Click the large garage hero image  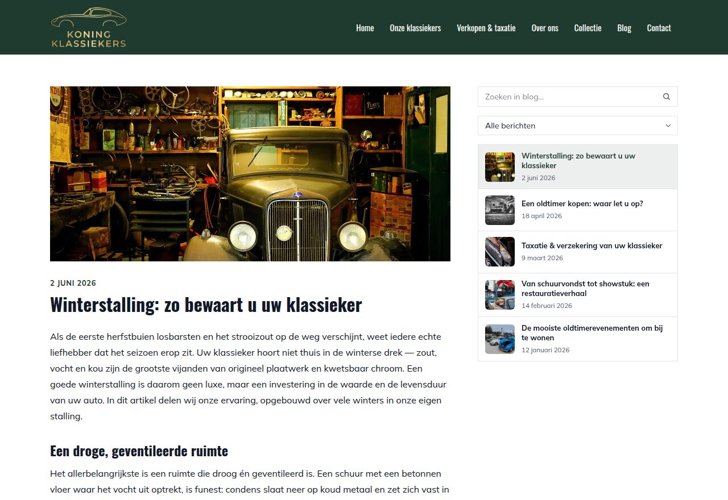pyautogui.click(x=250, y=174)
